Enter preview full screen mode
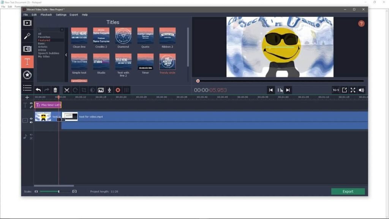Screen dimensions: 389x219 (x=353, y=90)
